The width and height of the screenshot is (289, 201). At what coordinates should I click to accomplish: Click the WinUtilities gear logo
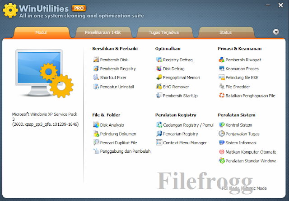click(x=10, y=10)
